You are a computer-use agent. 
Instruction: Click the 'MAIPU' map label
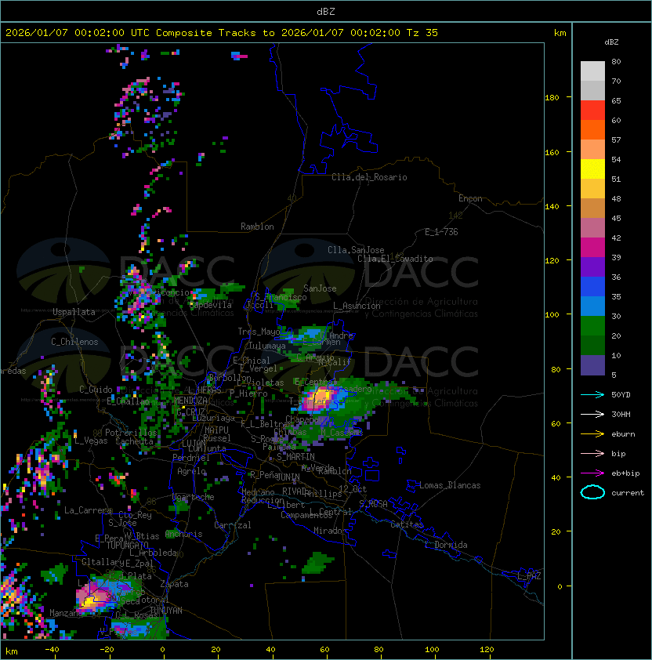coord(216,430)
